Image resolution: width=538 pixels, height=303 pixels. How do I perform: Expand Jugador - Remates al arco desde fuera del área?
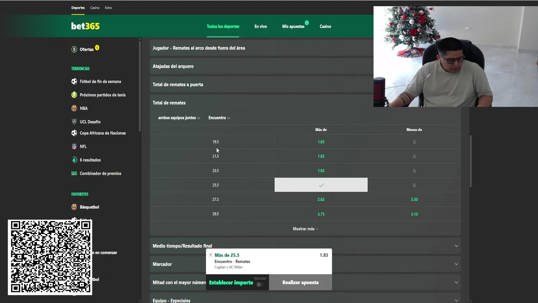click(261, 48)
